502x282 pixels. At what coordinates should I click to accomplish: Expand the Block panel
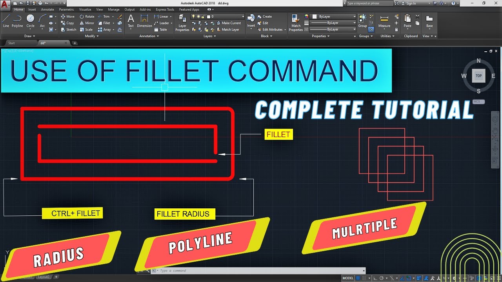(266, 36)
